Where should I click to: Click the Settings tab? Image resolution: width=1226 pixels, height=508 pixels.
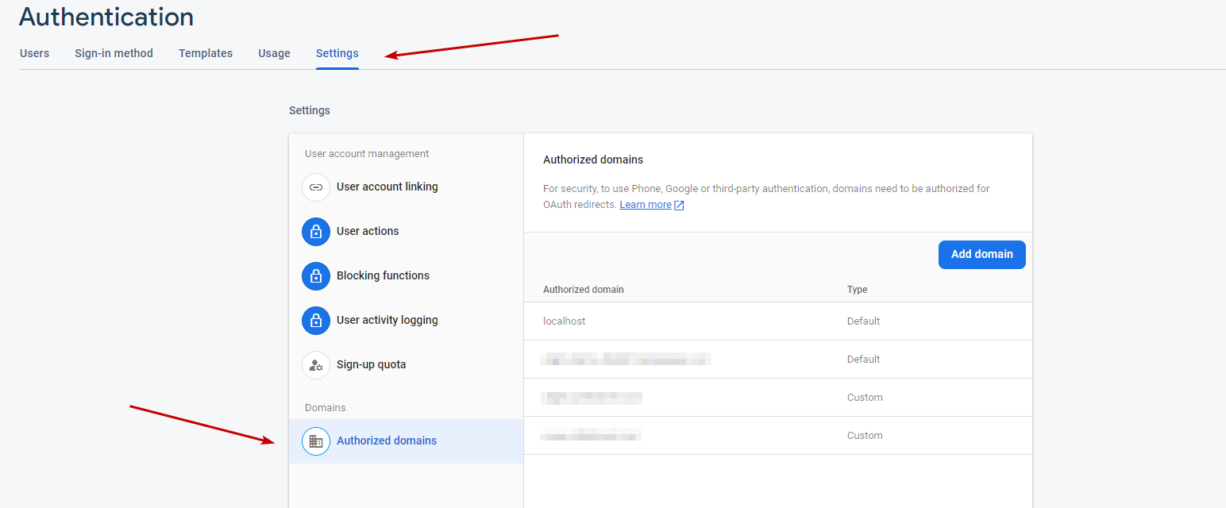point(337,53)
